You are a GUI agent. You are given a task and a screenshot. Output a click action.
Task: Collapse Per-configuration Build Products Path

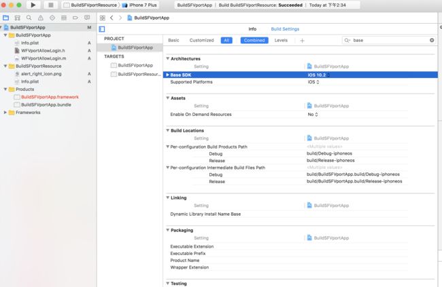168,147
